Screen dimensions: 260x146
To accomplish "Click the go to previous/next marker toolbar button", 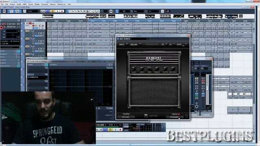I will click(43, 11).
